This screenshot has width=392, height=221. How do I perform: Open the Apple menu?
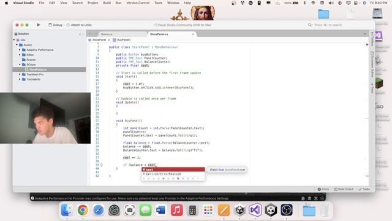[x=7, y=2]
